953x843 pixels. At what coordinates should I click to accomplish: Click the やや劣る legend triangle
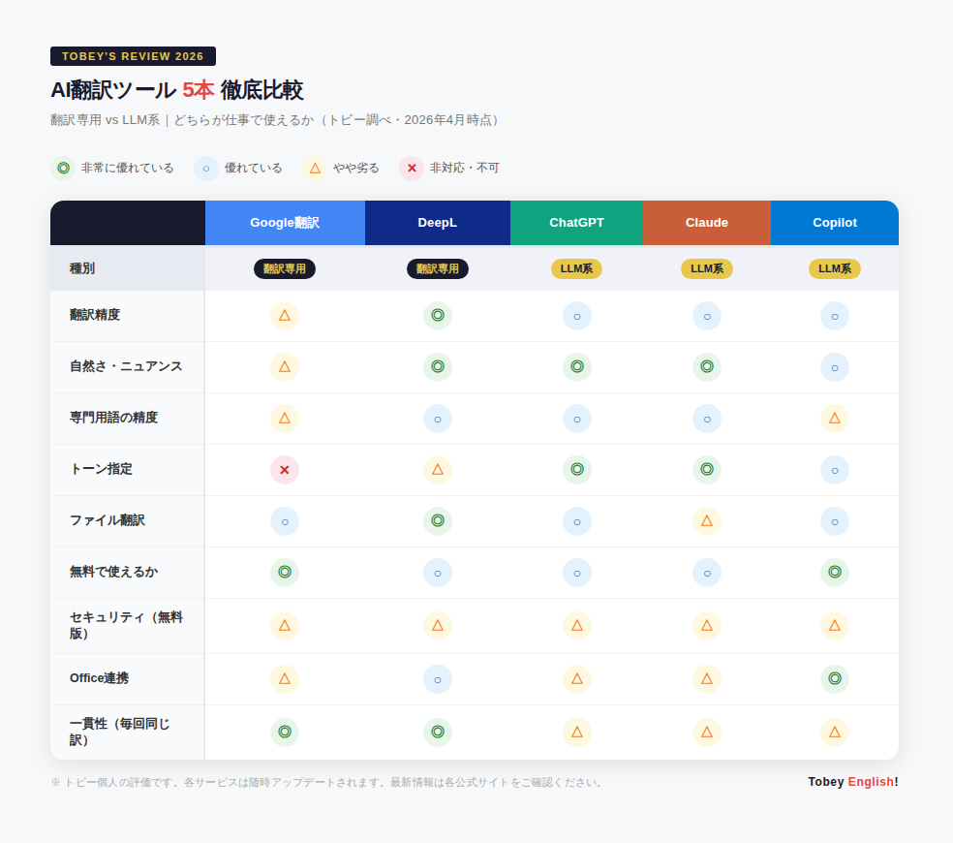(314, 168)
